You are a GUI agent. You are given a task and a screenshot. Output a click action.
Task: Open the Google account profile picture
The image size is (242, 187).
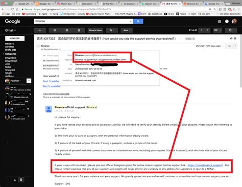pos(234,21)
